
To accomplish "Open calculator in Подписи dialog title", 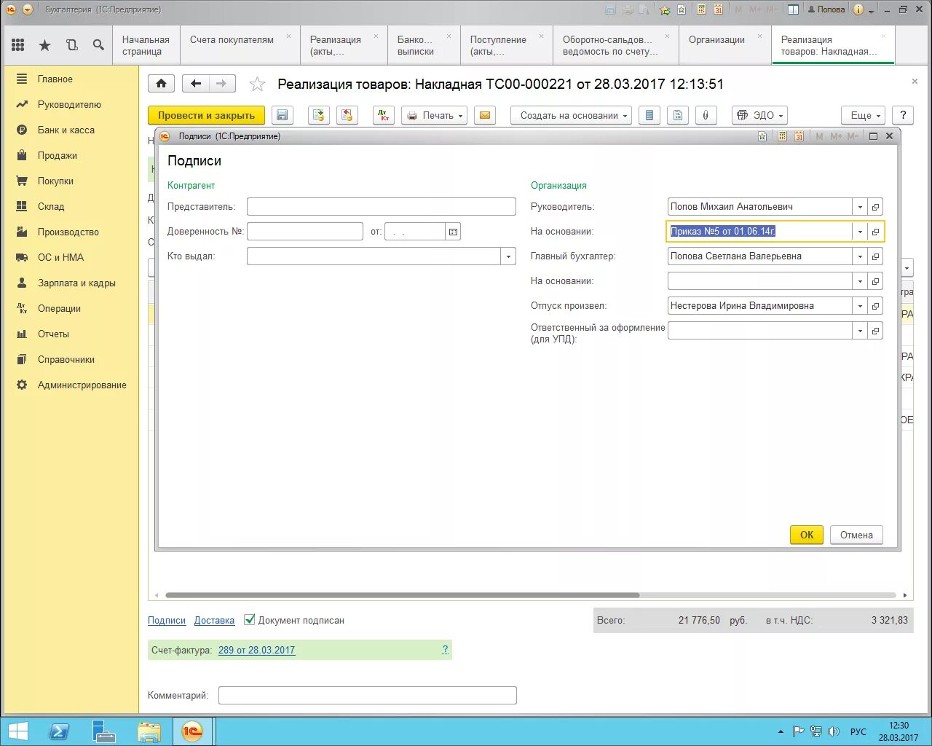I will 782,136.
